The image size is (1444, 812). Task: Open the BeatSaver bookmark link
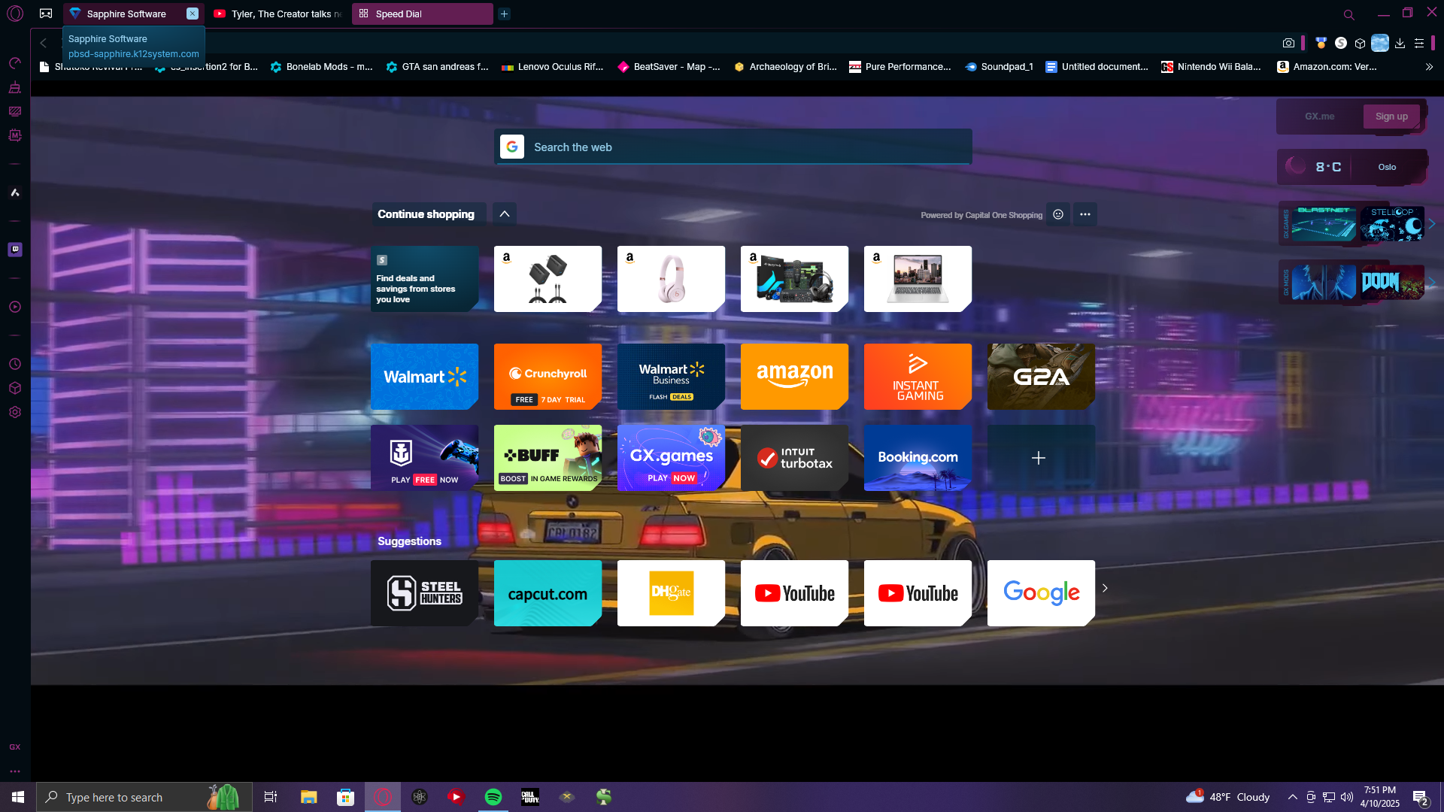coord(668,67)
